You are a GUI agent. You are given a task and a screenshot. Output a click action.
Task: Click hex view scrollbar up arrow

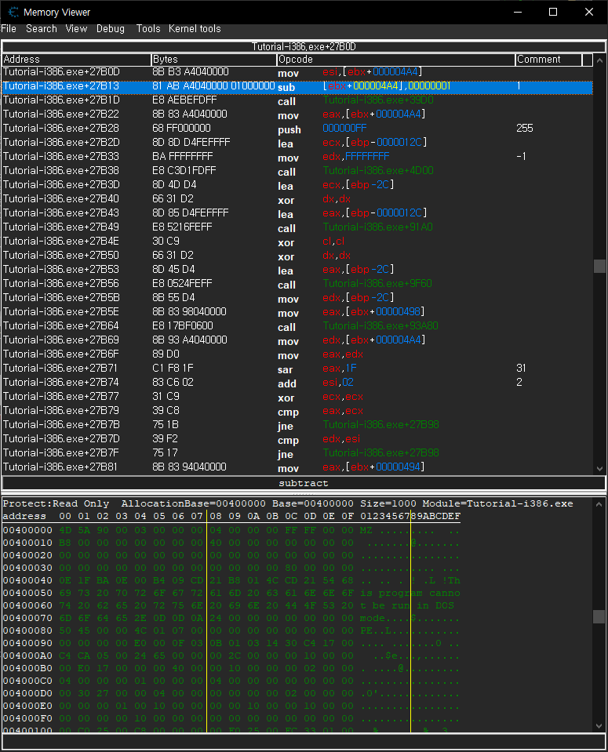(x=599, y=504)
